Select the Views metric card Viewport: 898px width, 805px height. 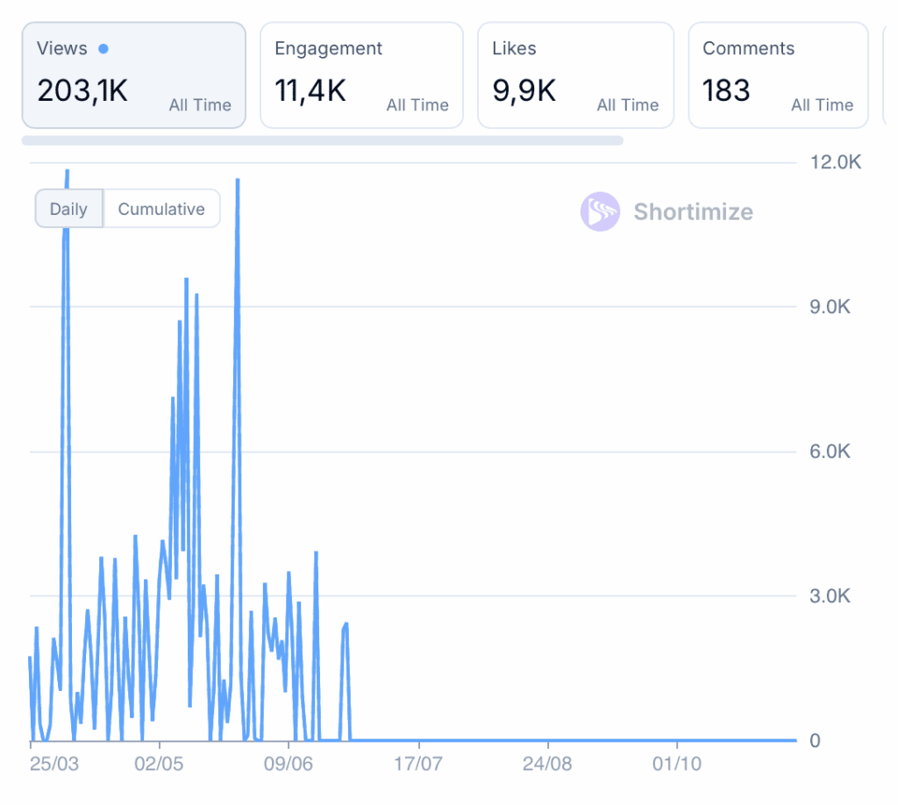[x=133, y=75]
